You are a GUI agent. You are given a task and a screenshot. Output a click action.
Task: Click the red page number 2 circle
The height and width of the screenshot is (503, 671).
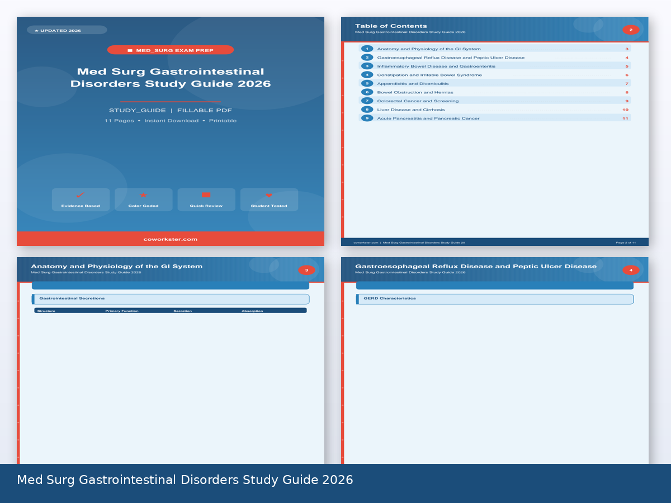(x=631, y=29)
